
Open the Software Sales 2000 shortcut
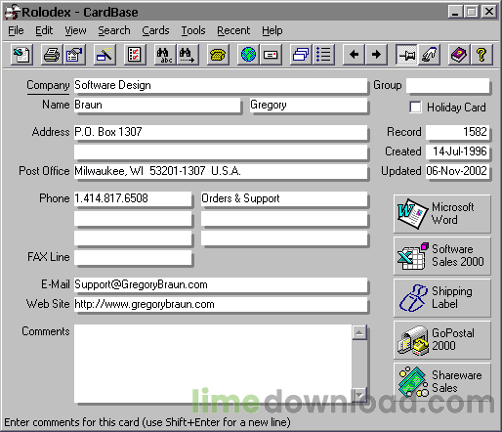[x=442, y=256]
